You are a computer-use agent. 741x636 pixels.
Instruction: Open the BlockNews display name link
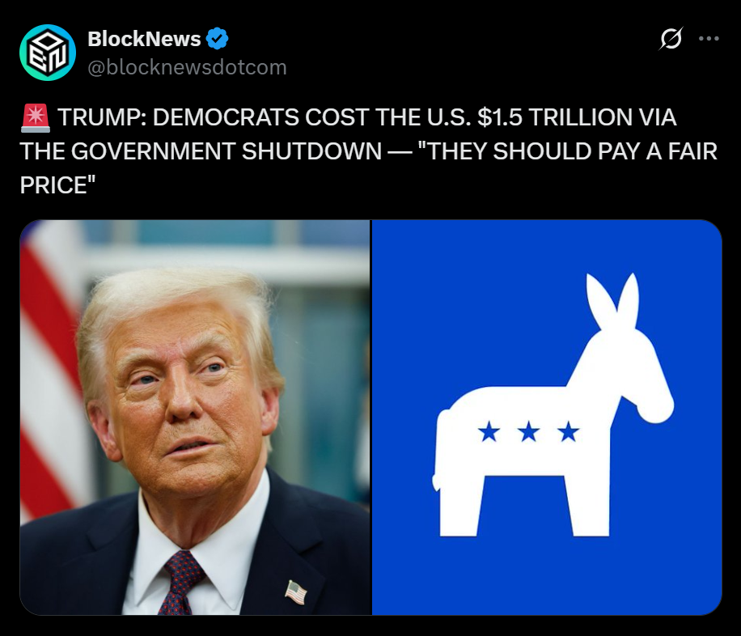click(x=144, y=39)
